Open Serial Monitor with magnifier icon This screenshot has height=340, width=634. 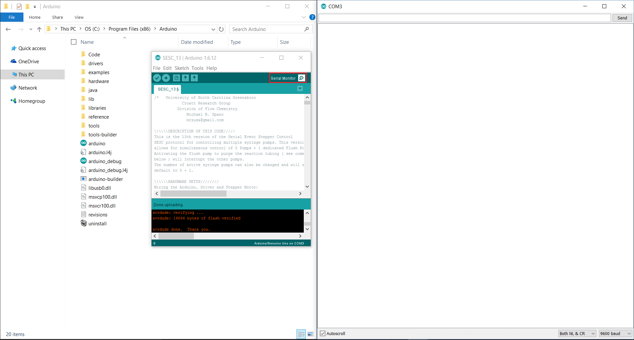click(301, 78)
